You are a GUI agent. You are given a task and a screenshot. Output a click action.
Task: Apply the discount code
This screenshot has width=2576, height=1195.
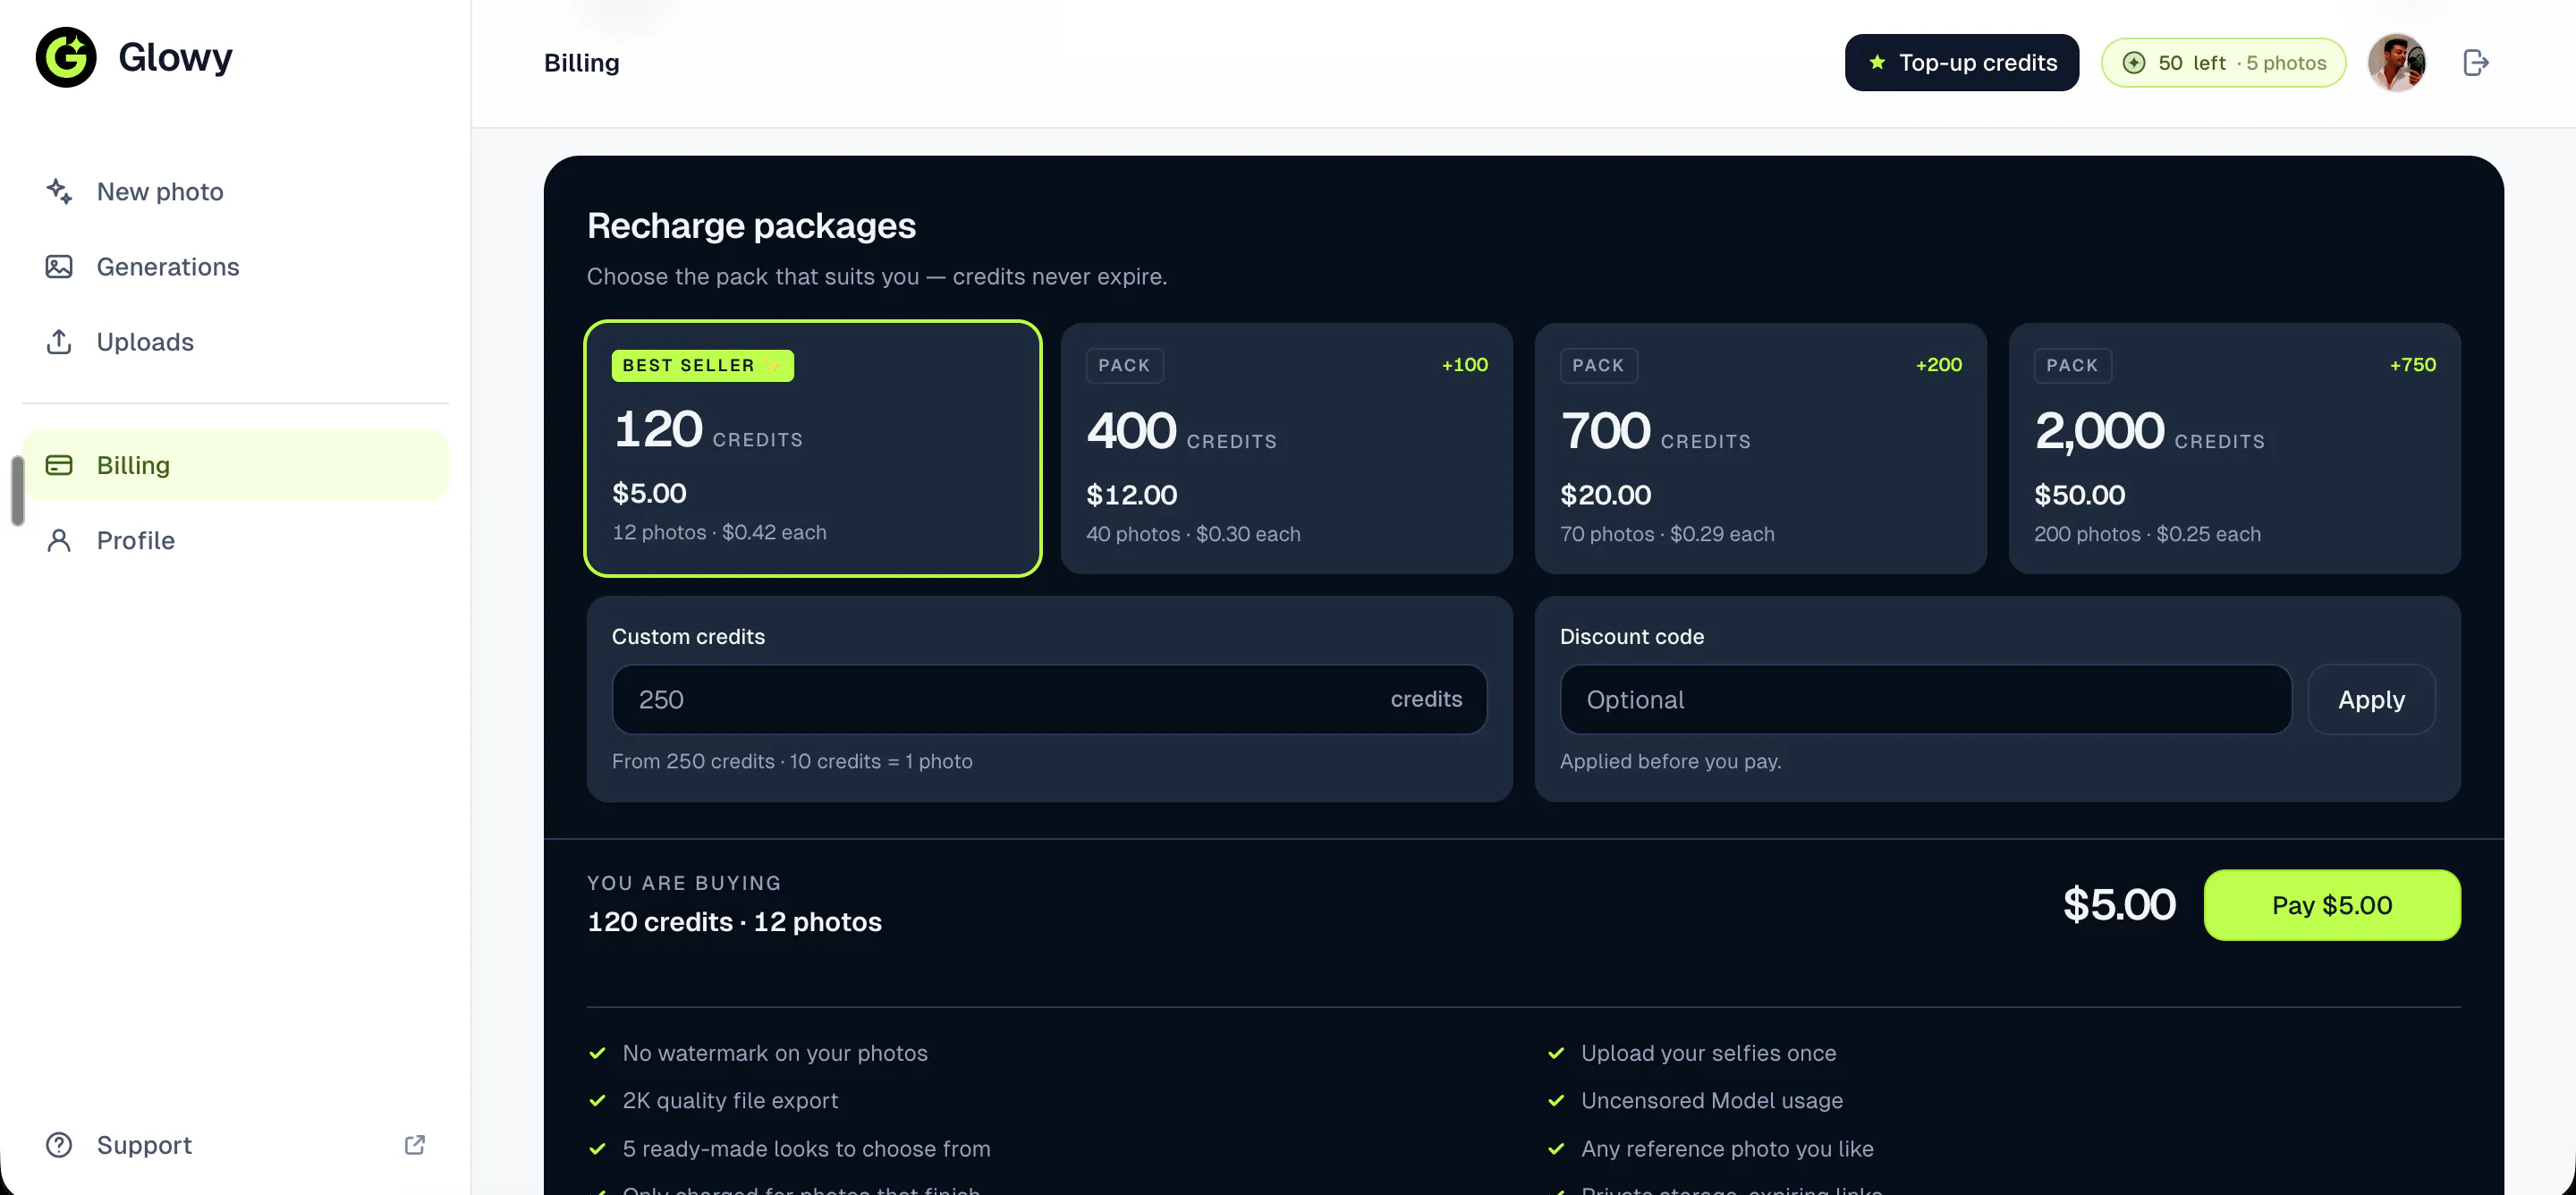(2371, 699)
